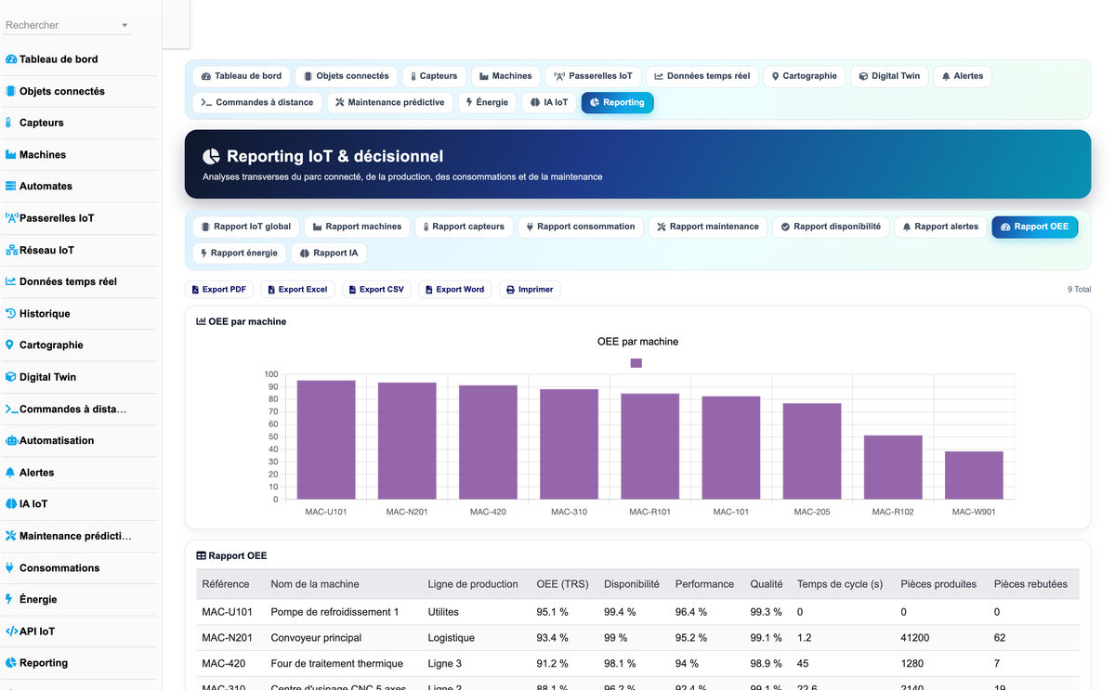Select the Rapport OEE tab
This screenshot has height=690, width=1115.
(x=1034, y=227)
